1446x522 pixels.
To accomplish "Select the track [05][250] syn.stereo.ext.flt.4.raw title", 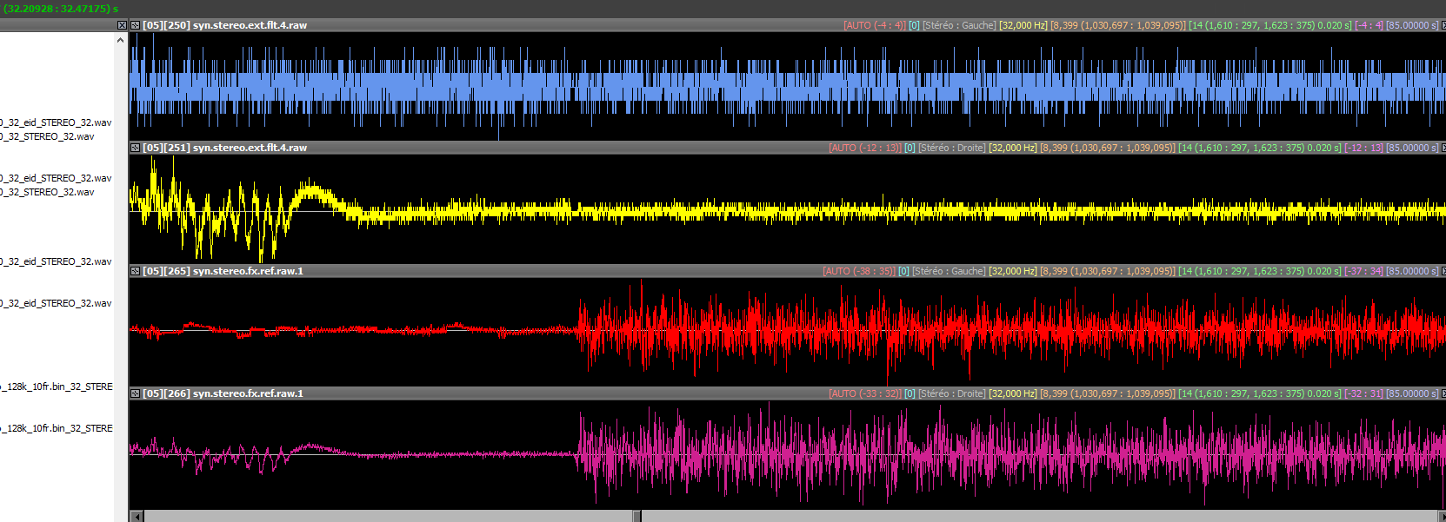I will [224, 25].
